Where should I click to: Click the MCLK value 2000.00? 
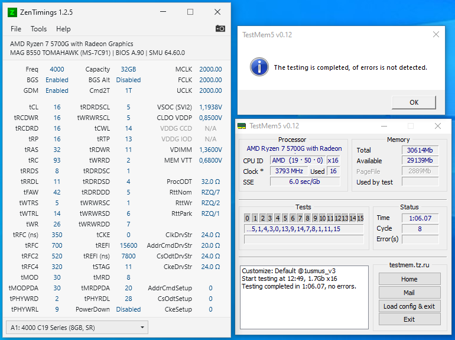click(210, 69)
